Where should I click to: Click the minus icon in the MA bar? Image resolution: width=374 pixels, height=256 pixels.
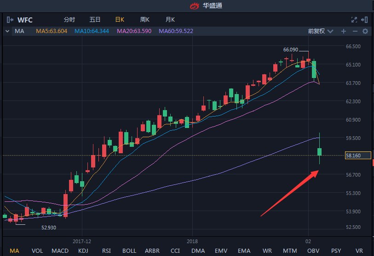pos(355,31)
